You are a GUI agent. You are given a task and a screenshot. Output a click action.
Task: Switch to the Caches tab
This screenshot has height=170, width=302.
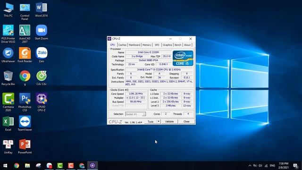click(122, 45)
